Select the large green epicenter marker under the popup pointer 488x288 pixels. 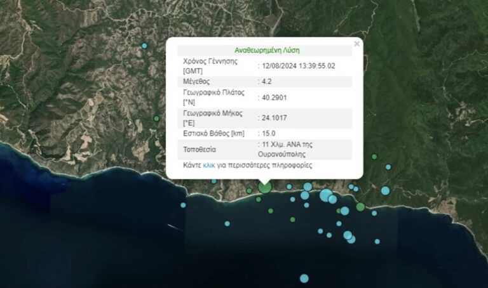(x=265, y=187)
